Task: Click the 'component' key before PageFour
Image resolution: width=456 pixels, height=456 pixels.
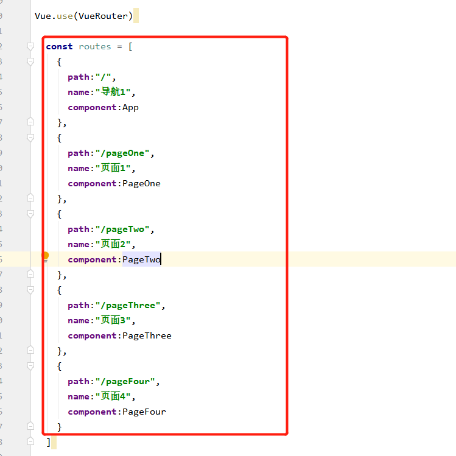Action: pyautogui.click(x=92, y=412)
